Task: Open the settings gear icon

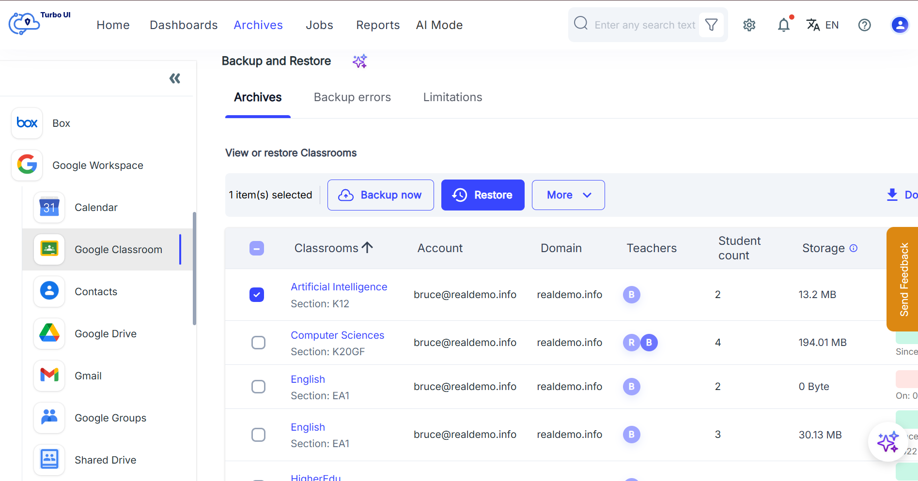Action: (x=749, y=25)
